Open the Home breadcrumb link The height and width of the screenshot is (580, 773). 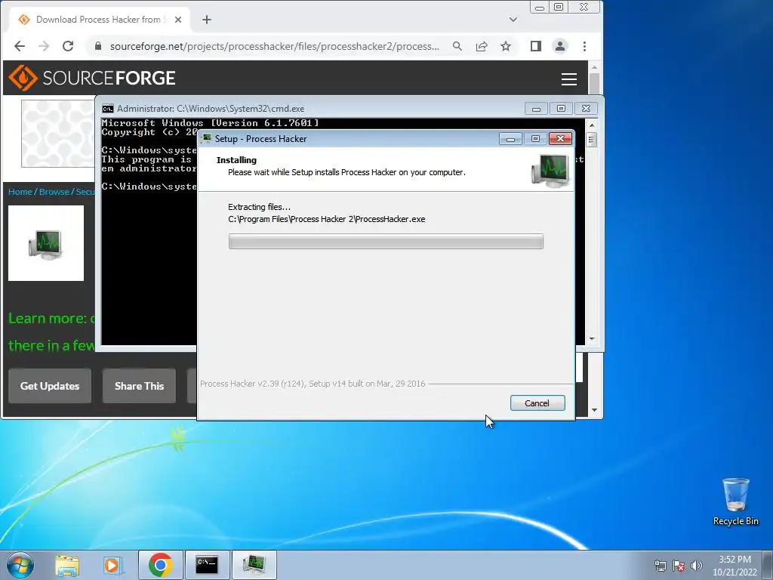[20, 192]
